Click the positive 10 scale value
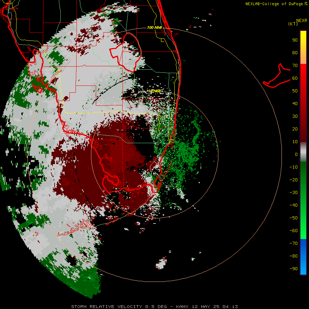The image size is (309, 309). [x=295, y=142]
